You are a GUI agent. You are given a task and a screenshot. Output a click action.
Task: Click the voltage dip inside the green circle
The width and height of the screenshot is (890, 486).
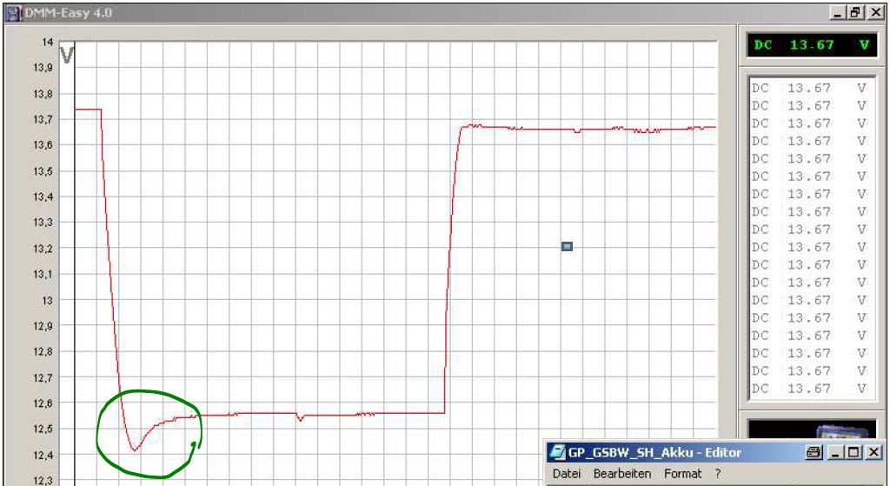[x=135, y=449]
